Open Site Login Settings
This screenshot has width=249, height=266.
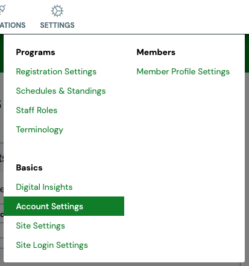point(52,245)
